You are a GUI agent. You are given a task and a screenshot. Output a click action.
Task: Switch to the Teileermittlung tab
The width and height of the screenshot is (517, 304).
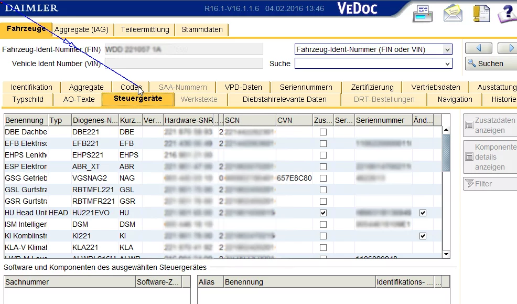145,30
